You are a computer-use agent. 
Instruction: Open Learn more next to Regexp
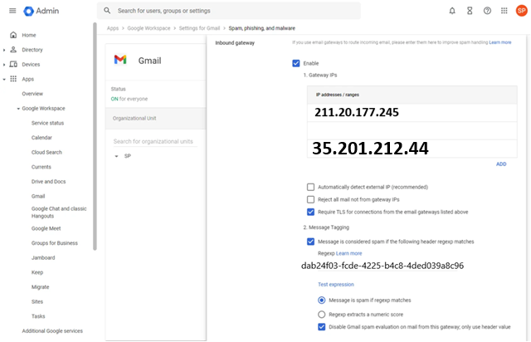[348, 253]
